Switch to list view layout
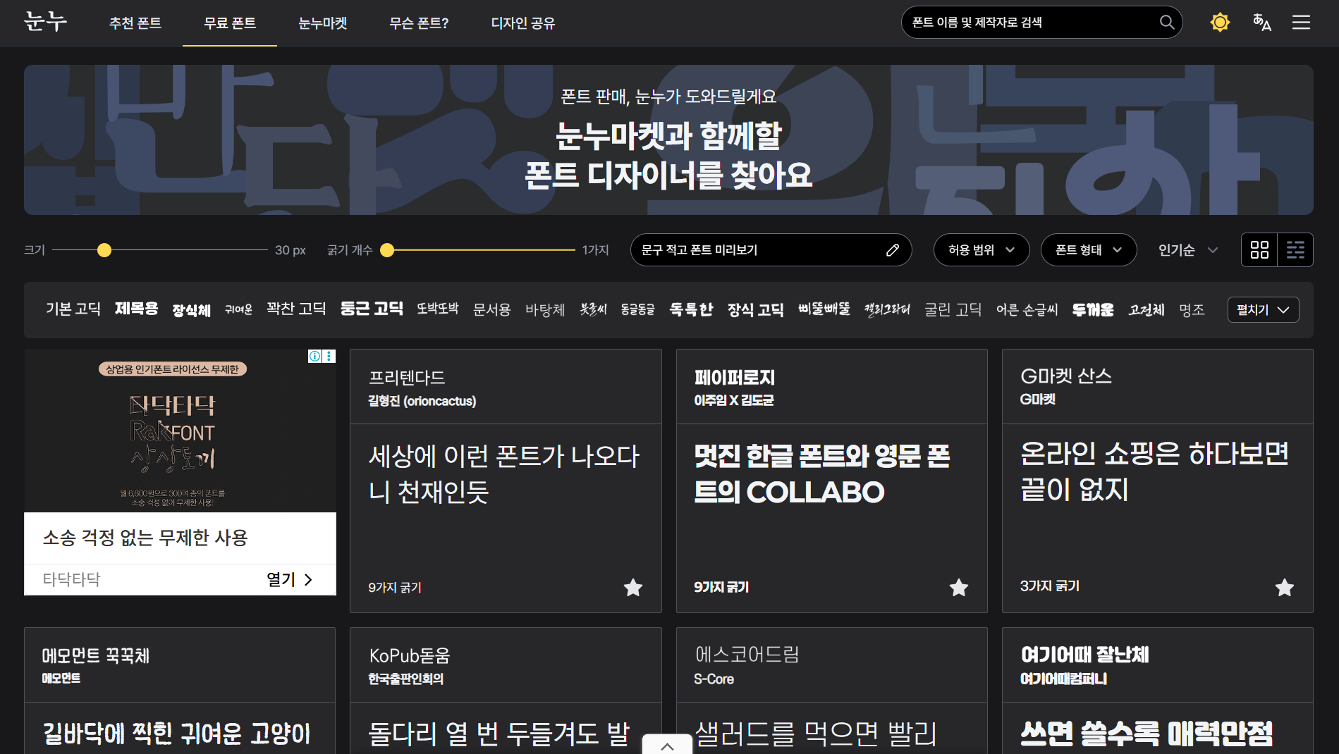Image resolution: width=1339 pixels, height=754 pixels. point(1295,250)
